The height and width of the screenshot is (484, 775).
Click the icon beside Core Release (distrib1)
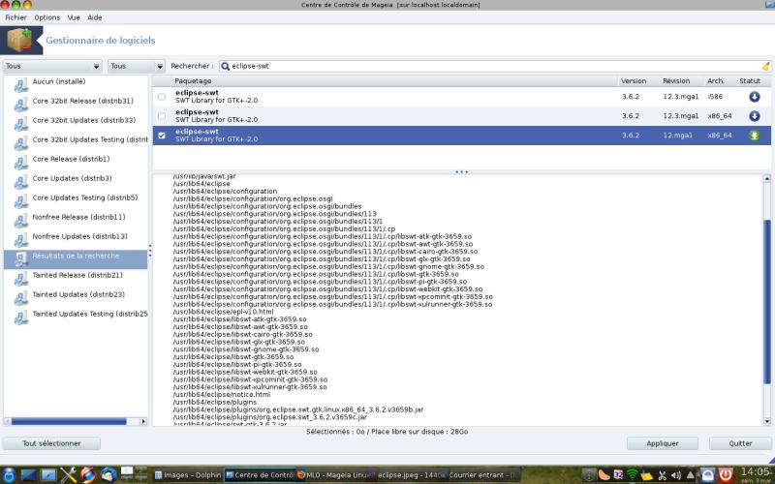tap(20, 163)
